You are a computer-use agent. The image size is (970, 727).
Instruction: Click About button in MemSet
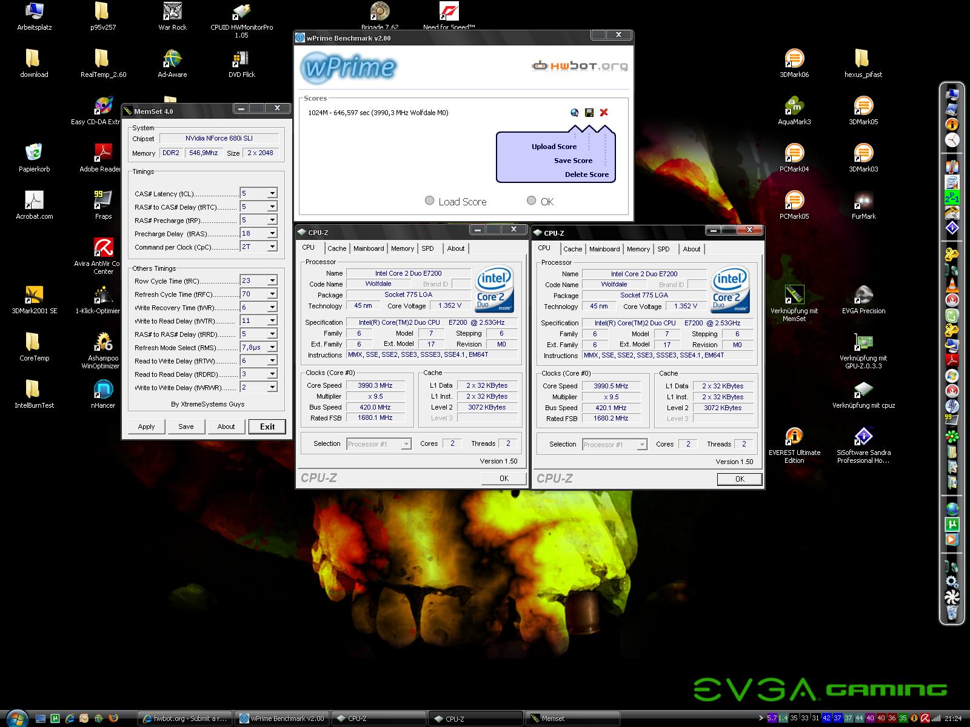(x=226, y=427)
